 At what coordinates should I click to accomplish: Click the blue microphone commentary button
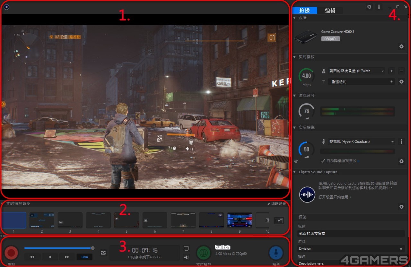276,253
